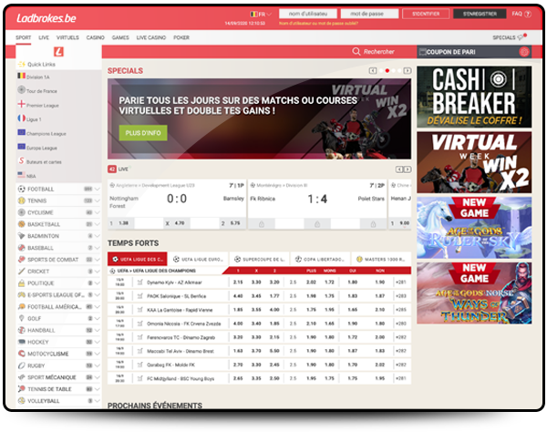Open coupon settings gear icon

click(523, 52)
